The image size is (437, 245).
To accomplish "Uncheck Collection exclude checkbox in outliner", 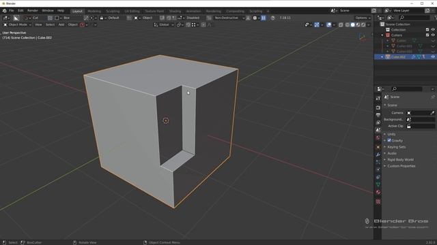I will 427,30.
